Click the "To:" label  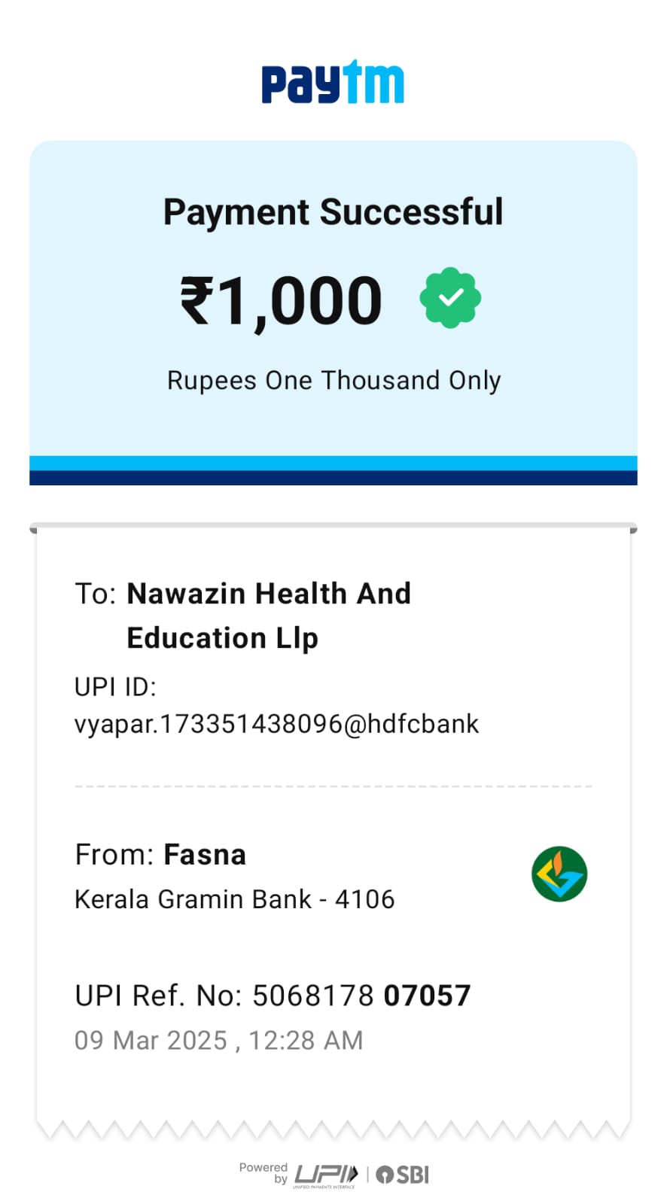(x=96, y=594)
